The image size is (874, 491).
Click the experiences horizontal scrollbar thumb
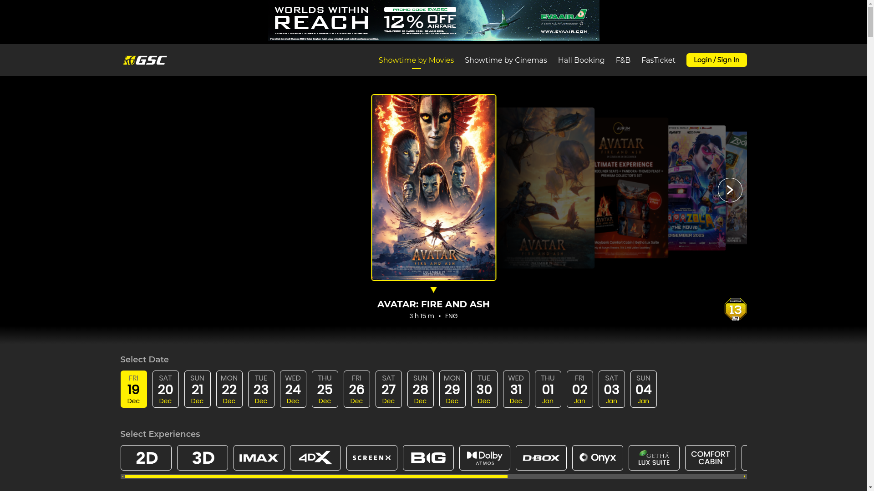(x=316, y=476)
